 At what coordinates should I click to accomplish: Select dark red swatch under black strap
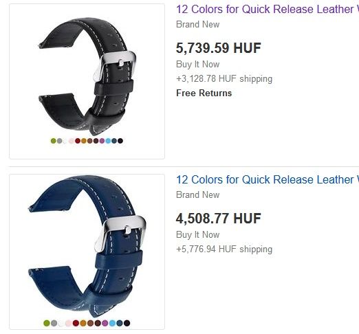click(x=78, y=141)
